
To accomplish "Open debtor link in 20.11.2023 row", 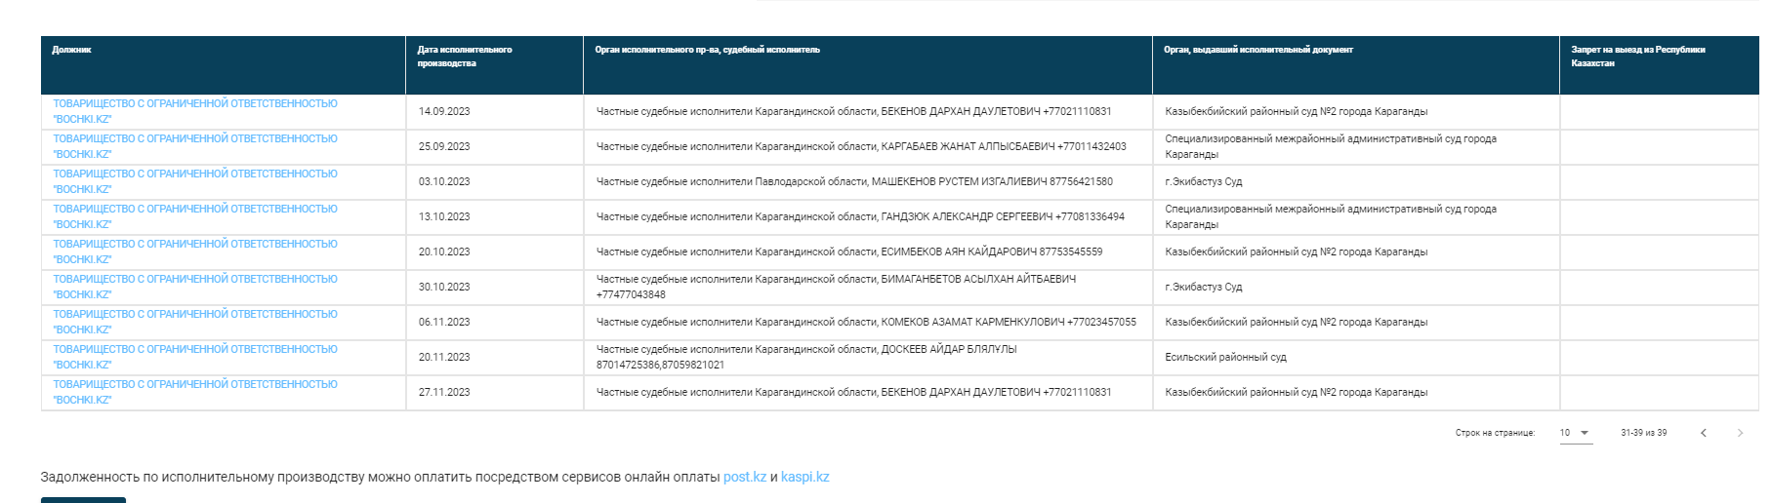I will pos(194,357).
